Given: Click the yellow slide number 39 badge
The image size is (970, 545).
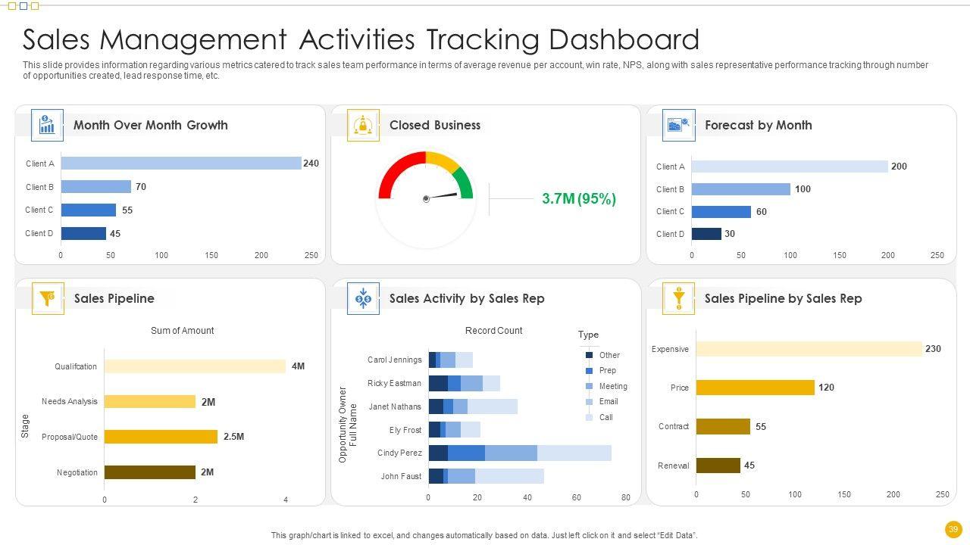Looking at the screenshot, I should [x=953, y=529].
